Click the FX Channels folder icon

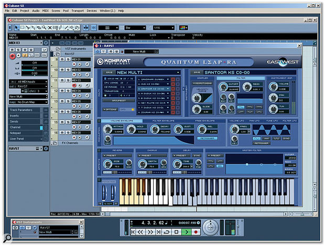[55, 143]
